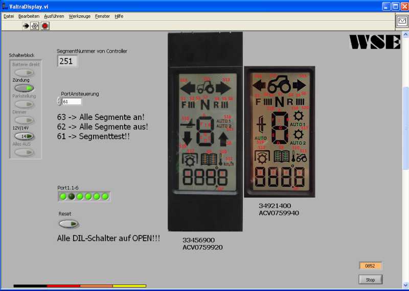409x291 pixels.
Task: Click the VI icon pane at top right
Action: (x=402, y=21)
